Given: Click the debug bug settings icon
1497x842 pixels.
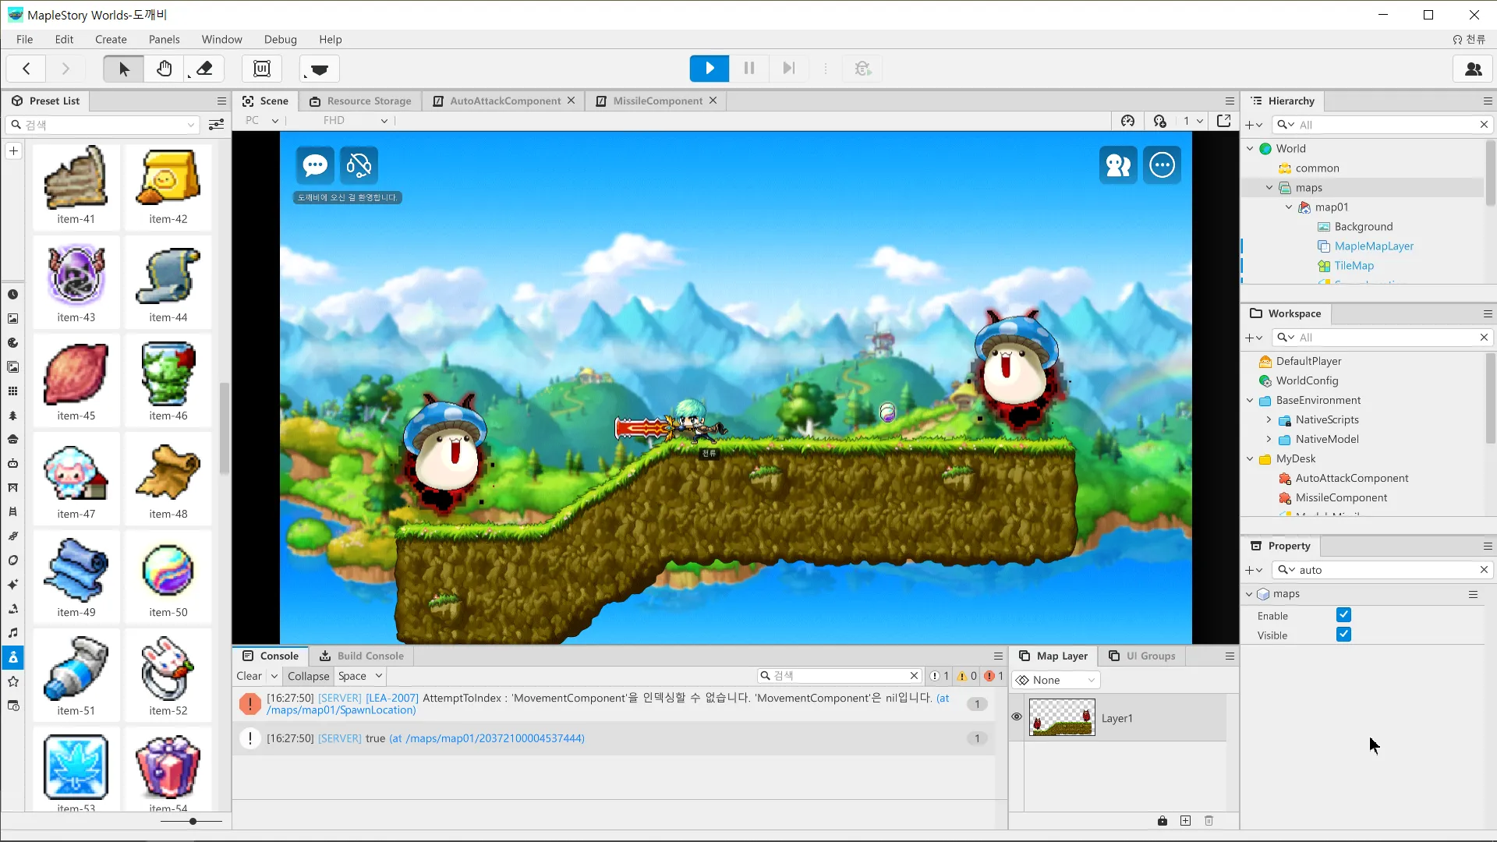Looking at the screenshot, I should point(862,69).
